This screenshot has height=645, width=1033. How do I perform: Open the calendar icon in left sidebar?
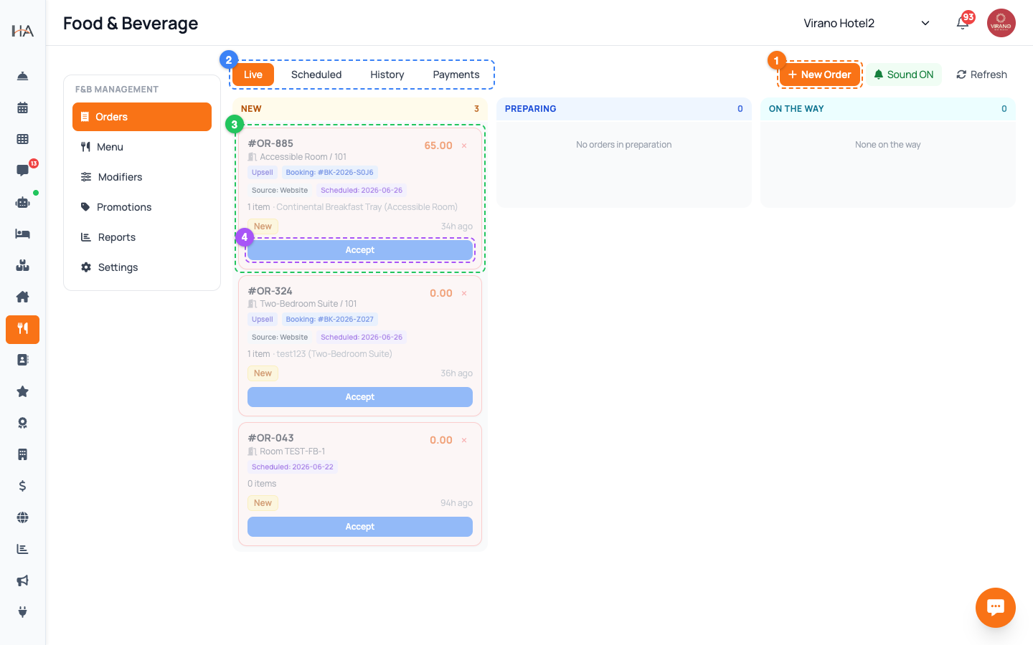[22, 107]
